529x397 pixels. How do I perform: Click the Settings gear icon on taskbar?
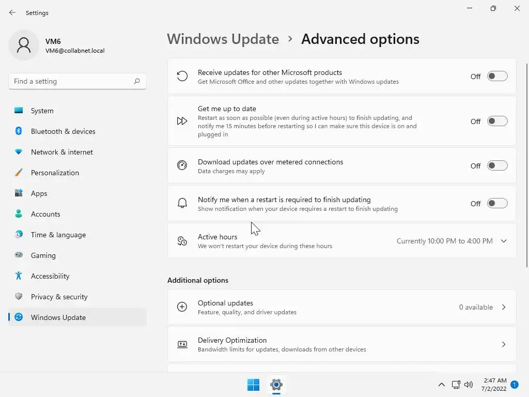tap(276, 385)
